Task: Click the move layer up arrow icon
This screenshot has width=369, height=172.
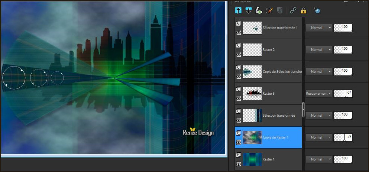Action: tap(238, 11)
